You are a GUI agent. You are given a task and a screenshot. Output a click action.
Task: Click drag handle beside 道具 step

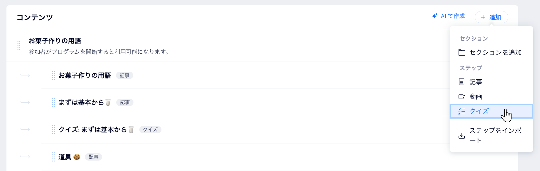tap(54, 157)
